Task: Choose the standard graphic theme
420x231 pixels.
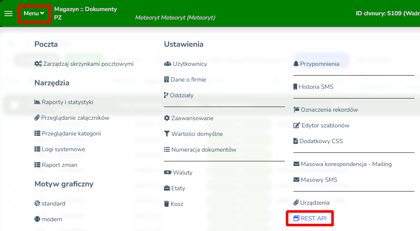Action: tap(53, 203)
